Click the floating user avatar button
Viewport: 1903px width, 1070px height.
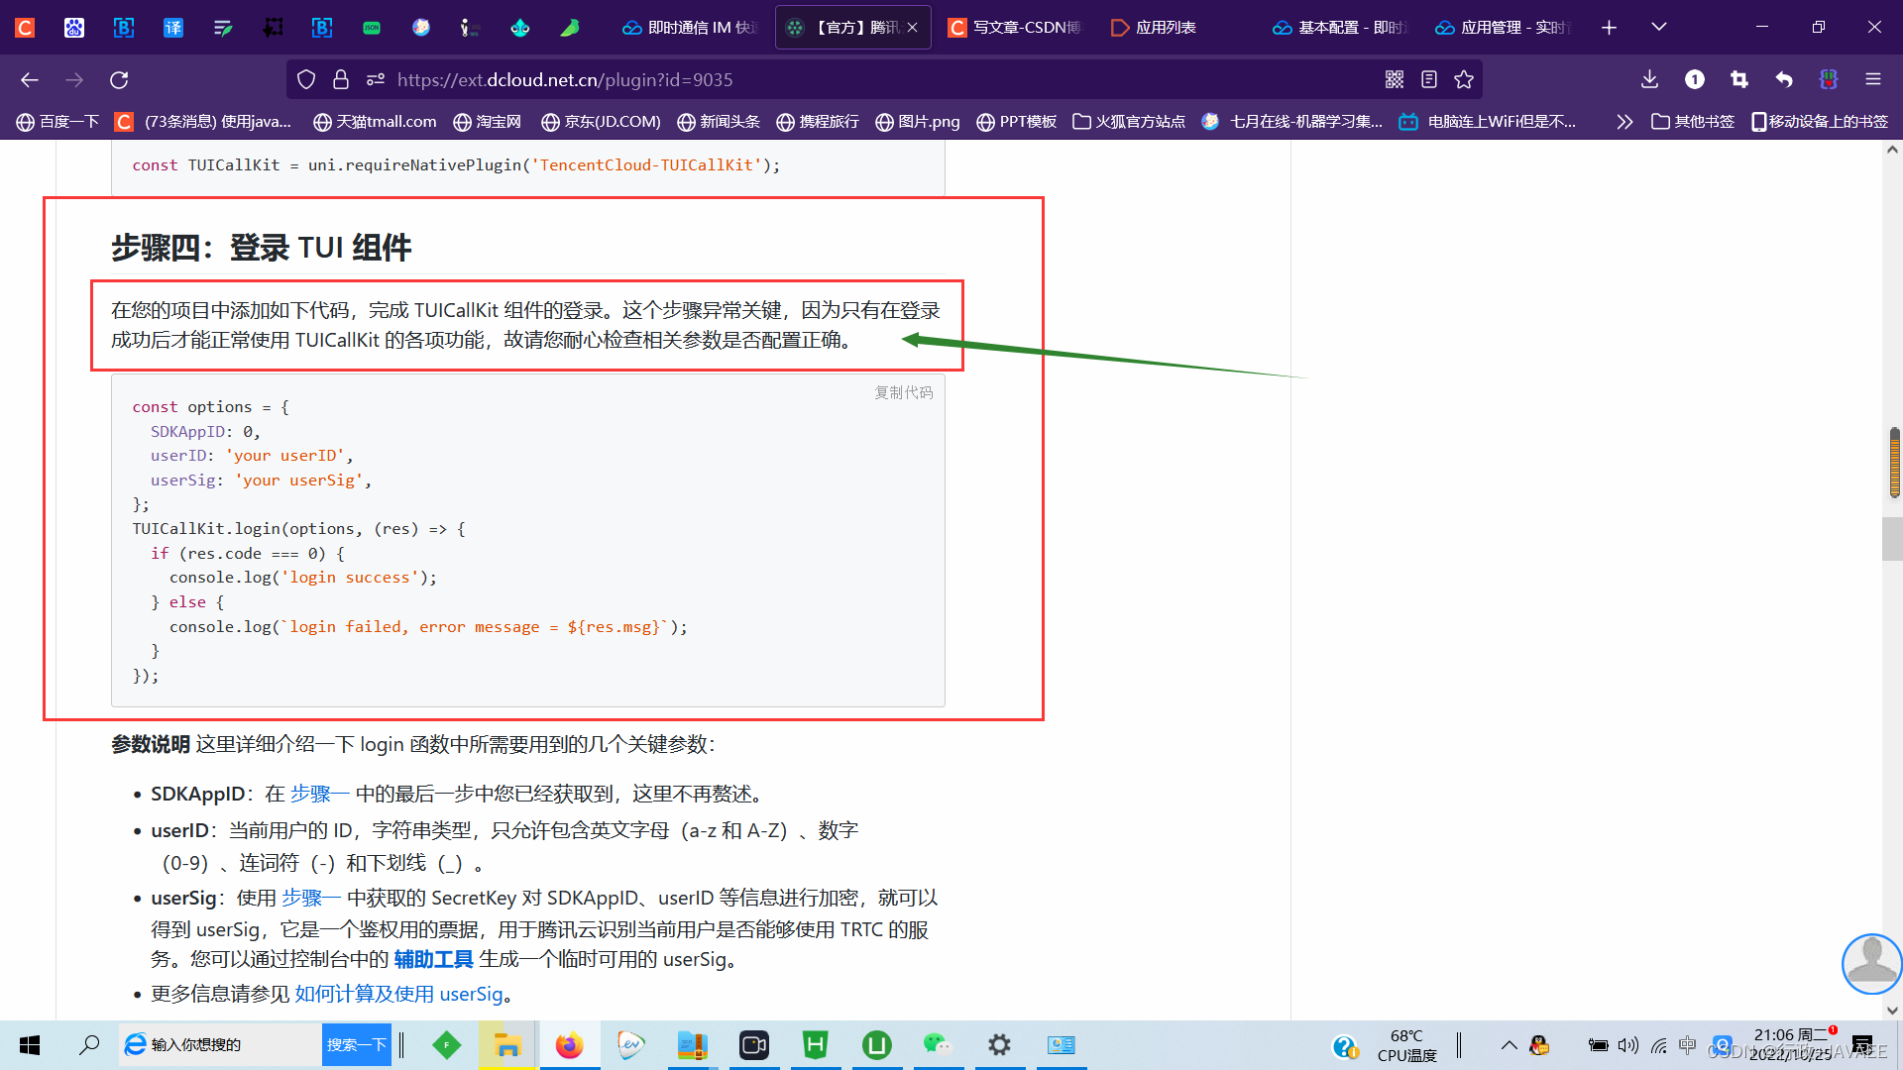[1871, 964]
